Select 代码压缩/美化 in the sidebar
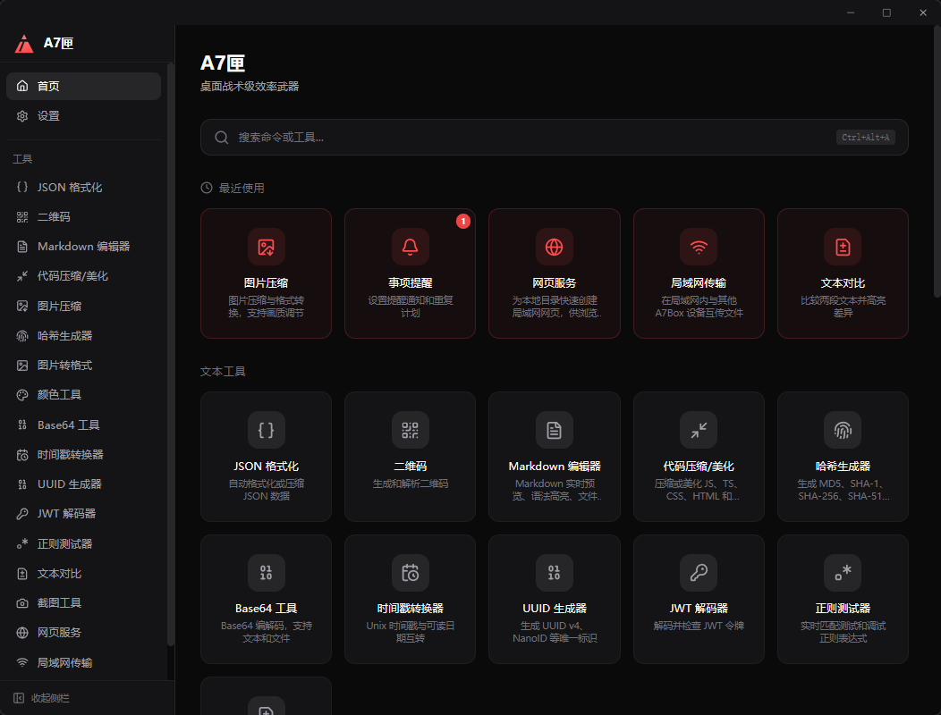 tap(83, 276)
